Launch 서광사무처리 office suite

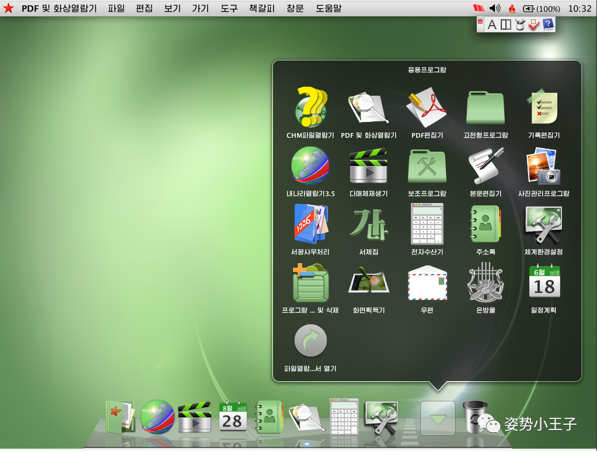click(310, 224)
